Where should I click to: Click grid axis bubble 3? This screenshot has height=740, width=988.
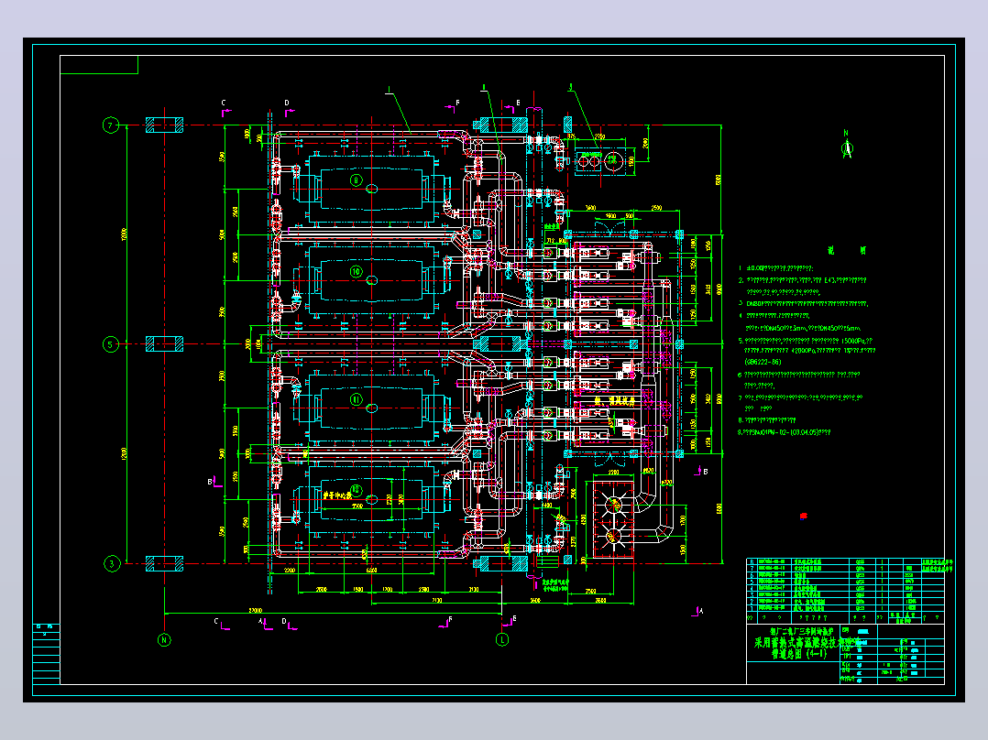pos(112,563)
